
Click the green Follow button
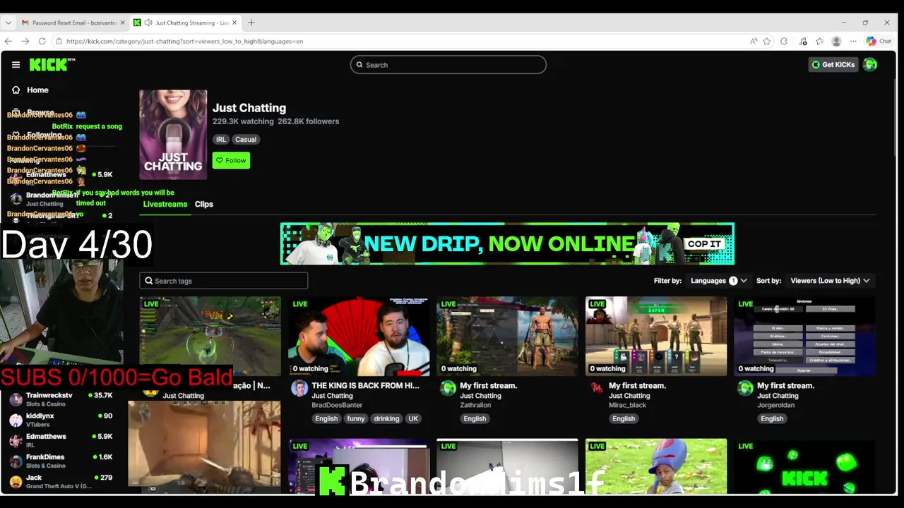[x=231, y=161]
